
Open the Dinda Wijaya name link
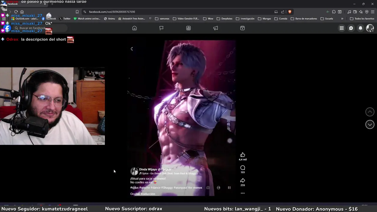148,170
